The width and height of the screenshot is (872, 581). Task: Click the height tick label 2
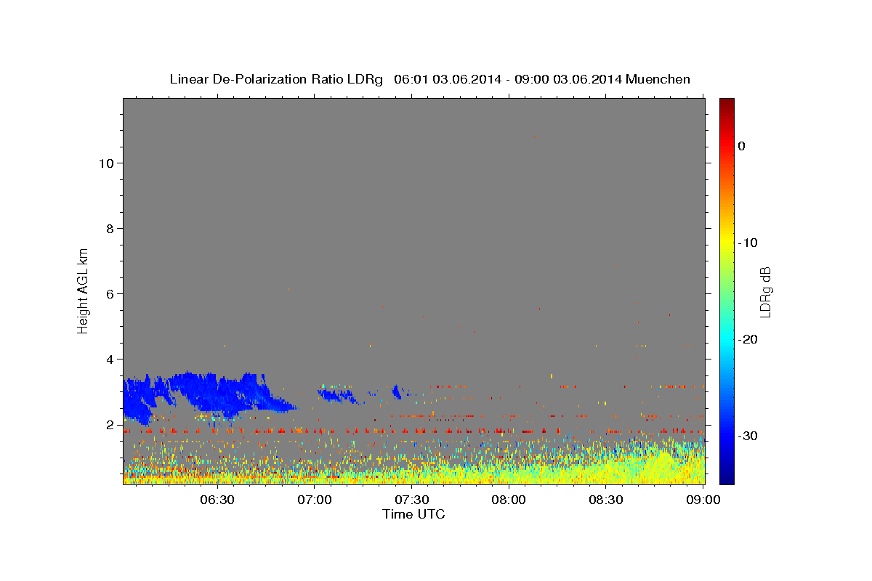point(110,424)
